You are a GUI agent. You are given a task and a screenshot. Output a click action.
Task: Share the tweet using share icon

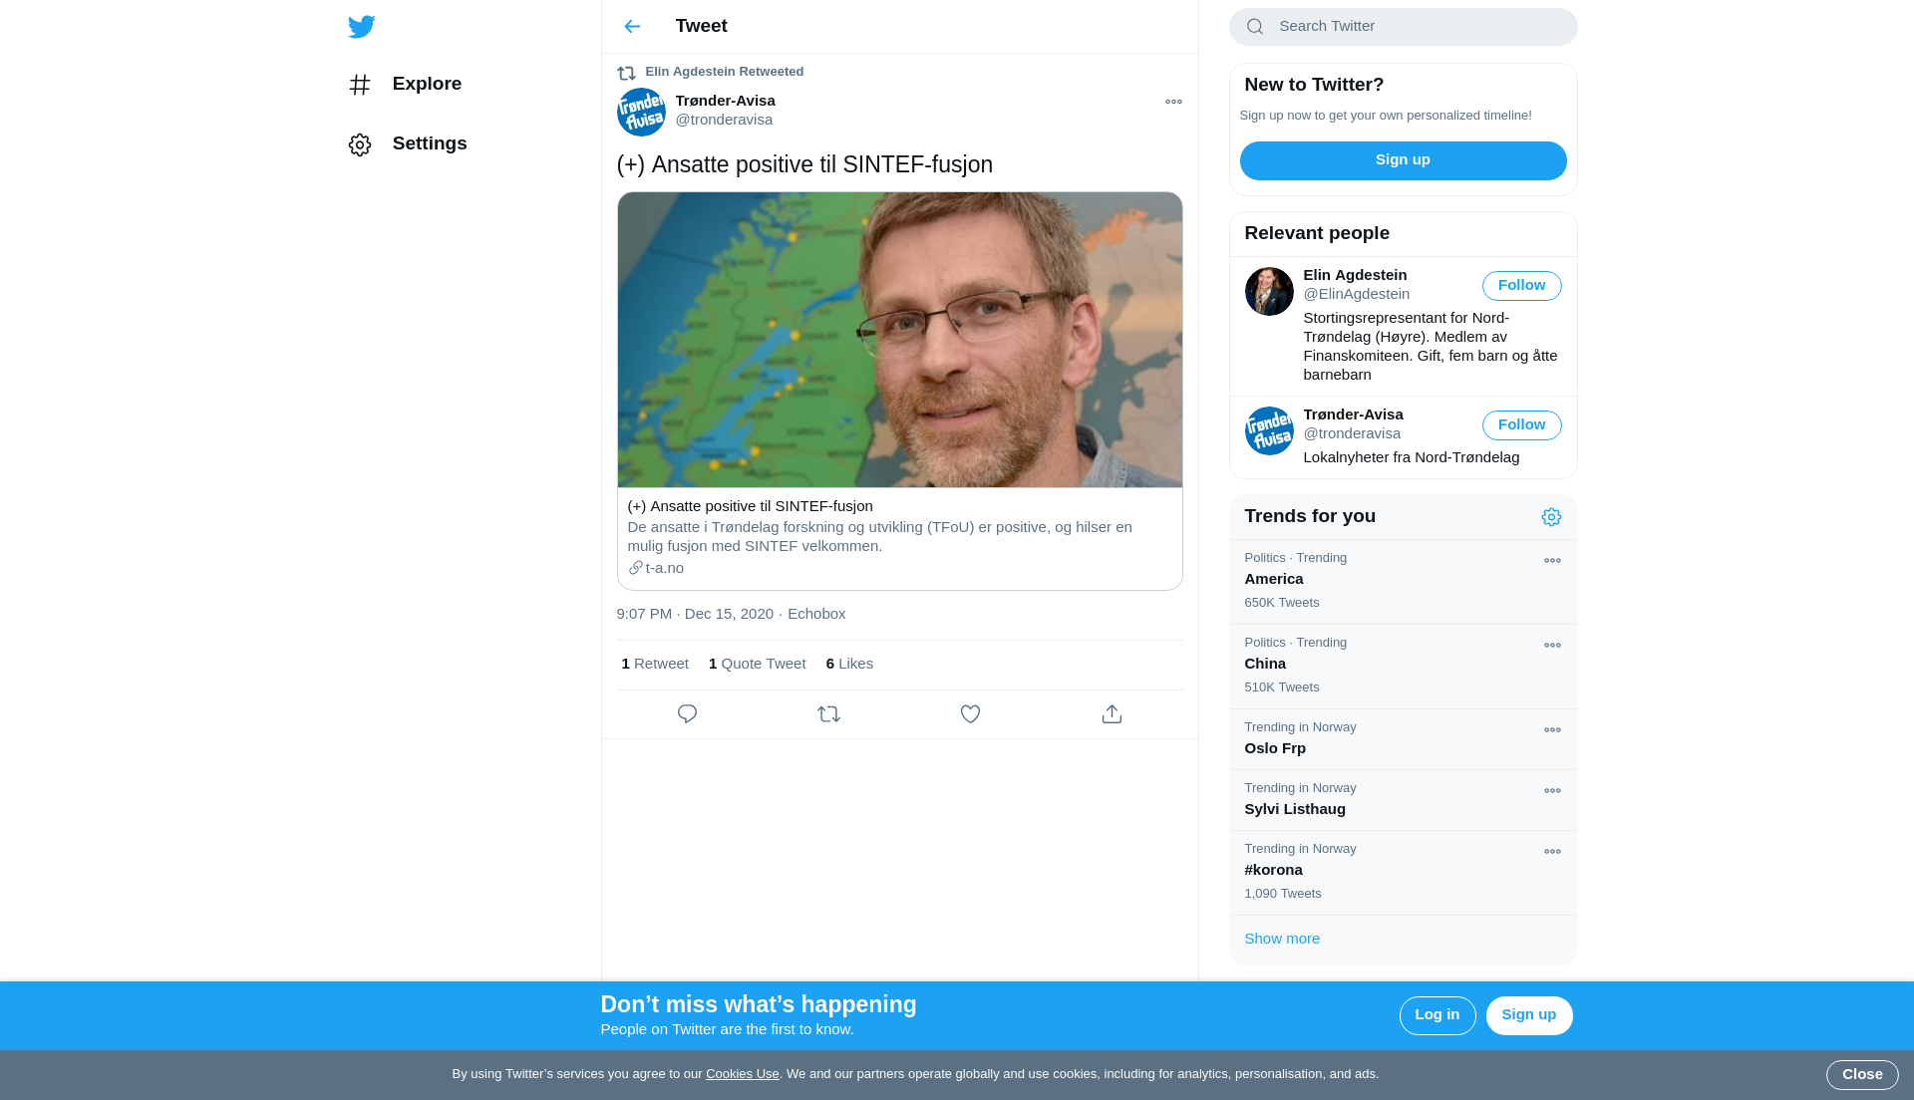(1112, 714)
